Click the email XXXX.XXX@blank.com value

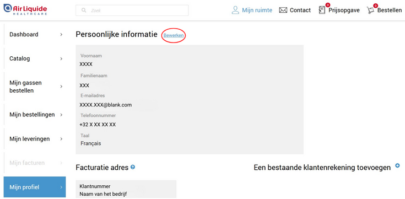[x=106, y=105]
